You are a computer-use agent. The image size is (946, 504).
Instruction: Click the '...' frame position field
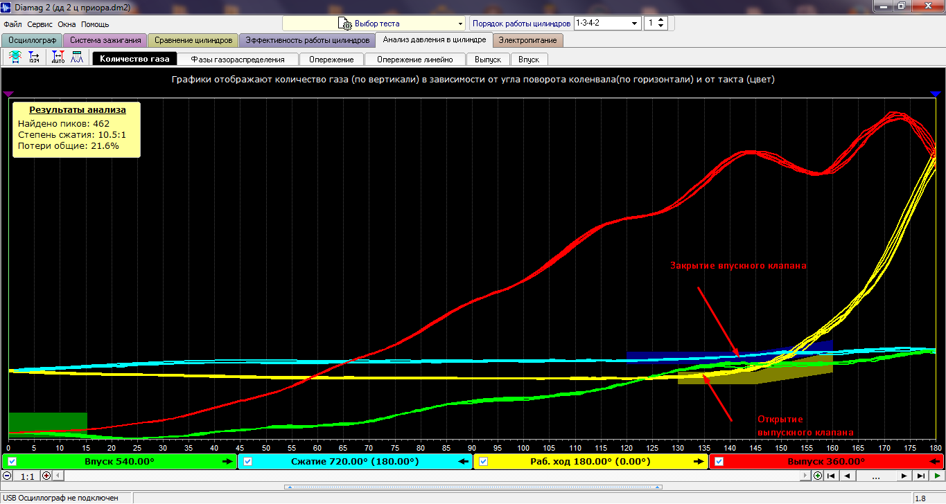[875, 476]
